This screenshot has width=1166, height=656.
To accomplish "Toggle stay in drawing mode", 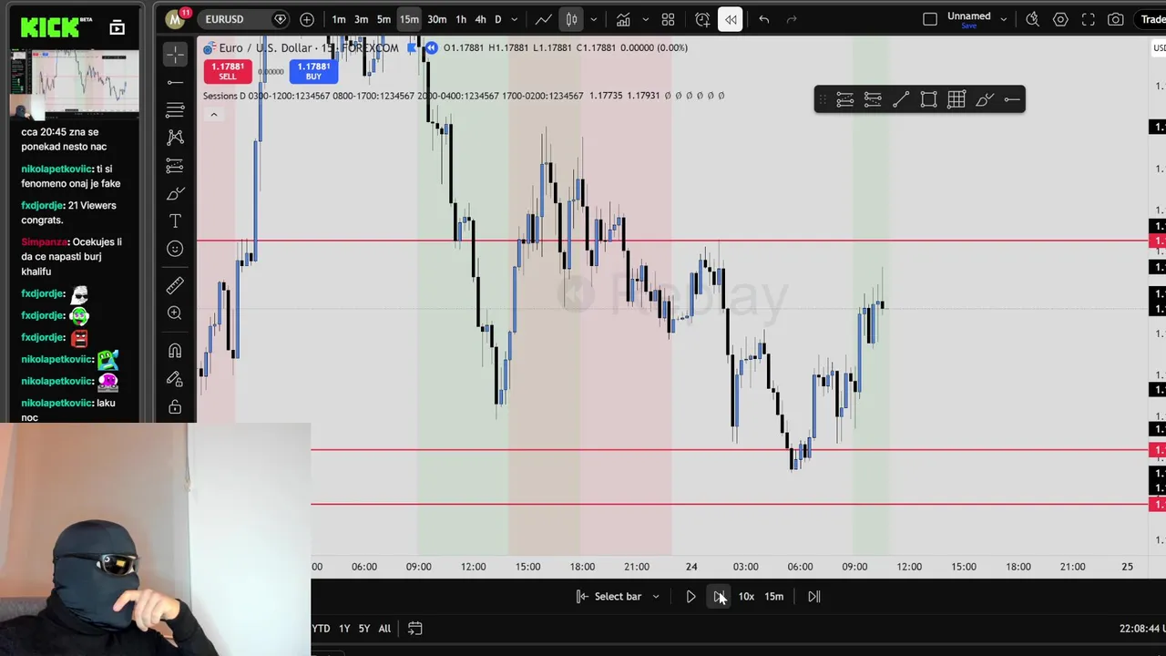I will 176,379.
